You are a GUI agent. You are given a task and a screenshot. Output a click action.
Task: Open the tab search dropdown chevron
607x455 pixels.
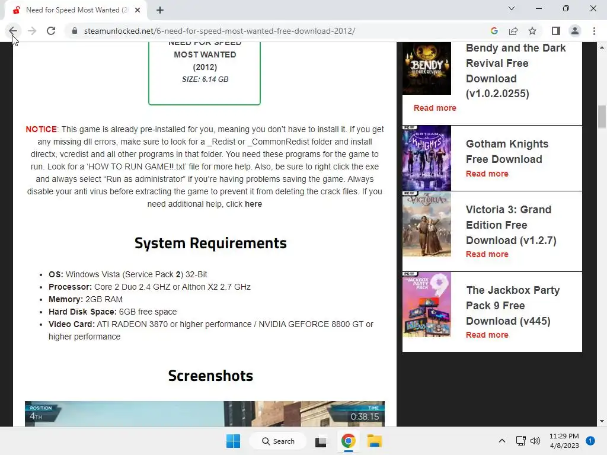(x=512, y=8)
